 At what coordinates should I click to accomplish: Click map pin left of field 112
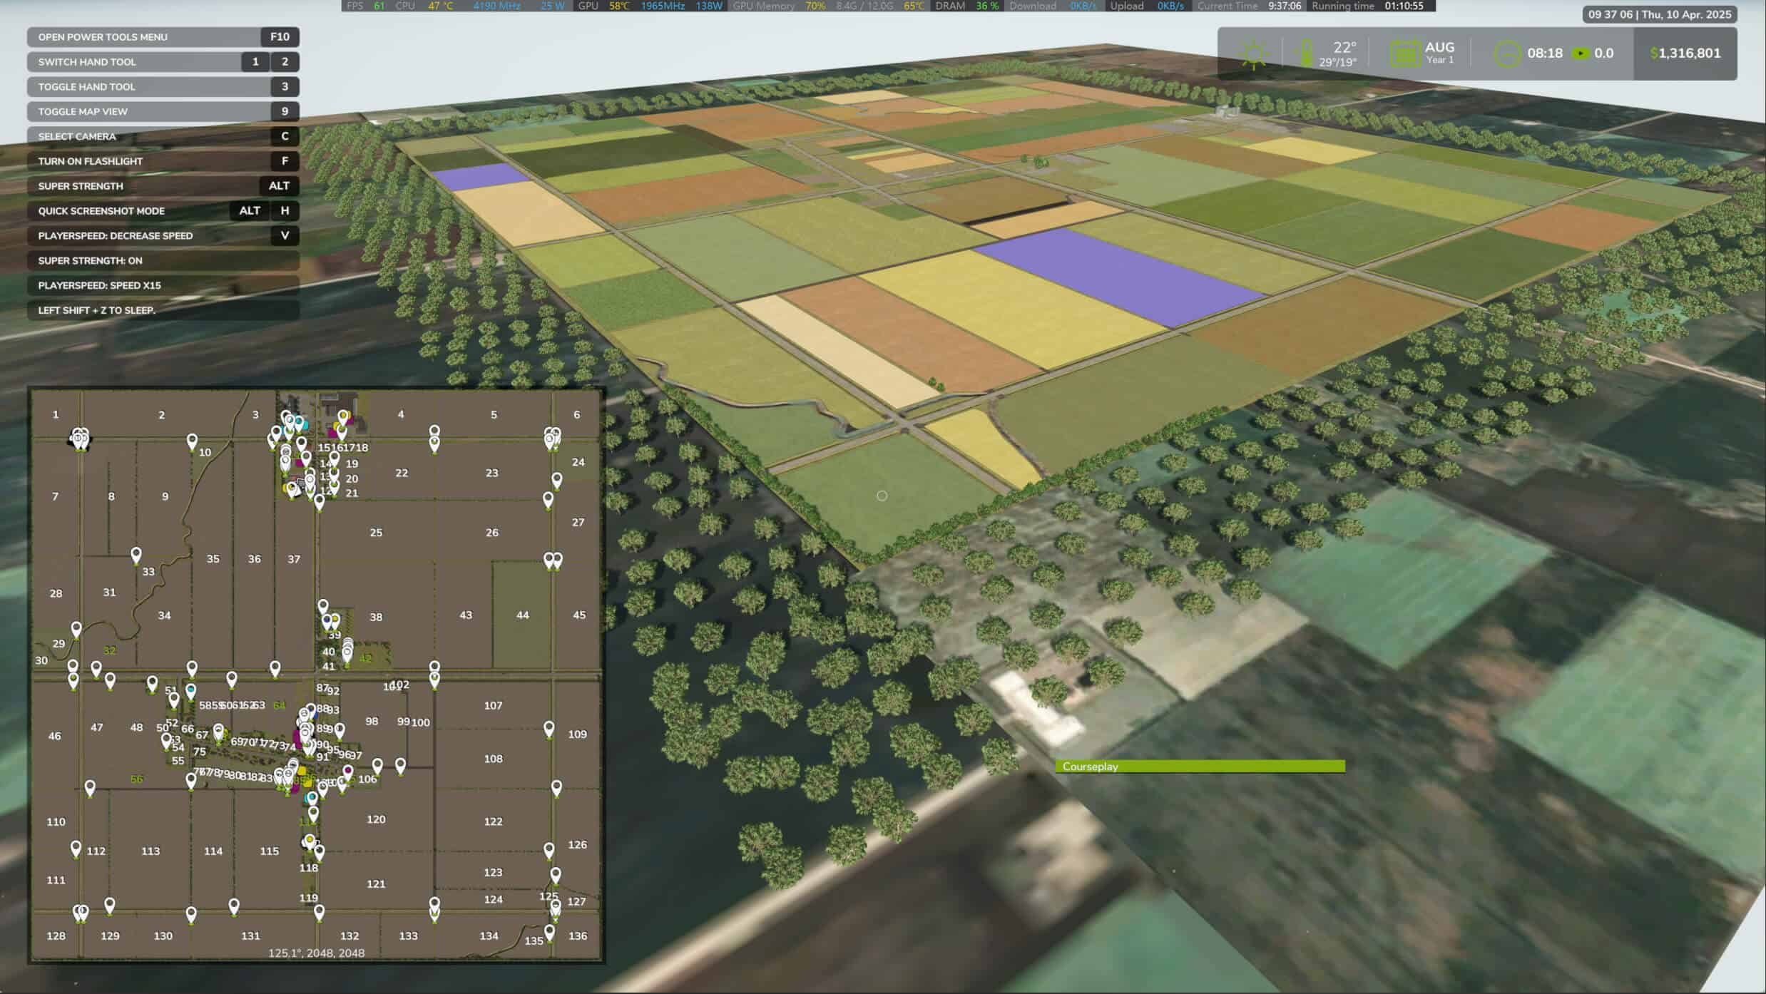tap(76, 847)
